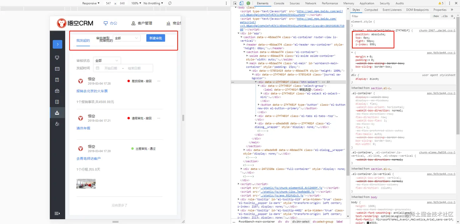Open the 办公 navigation item
The height and width of the screenshot is (224, 460).
(x=110, y=23)
